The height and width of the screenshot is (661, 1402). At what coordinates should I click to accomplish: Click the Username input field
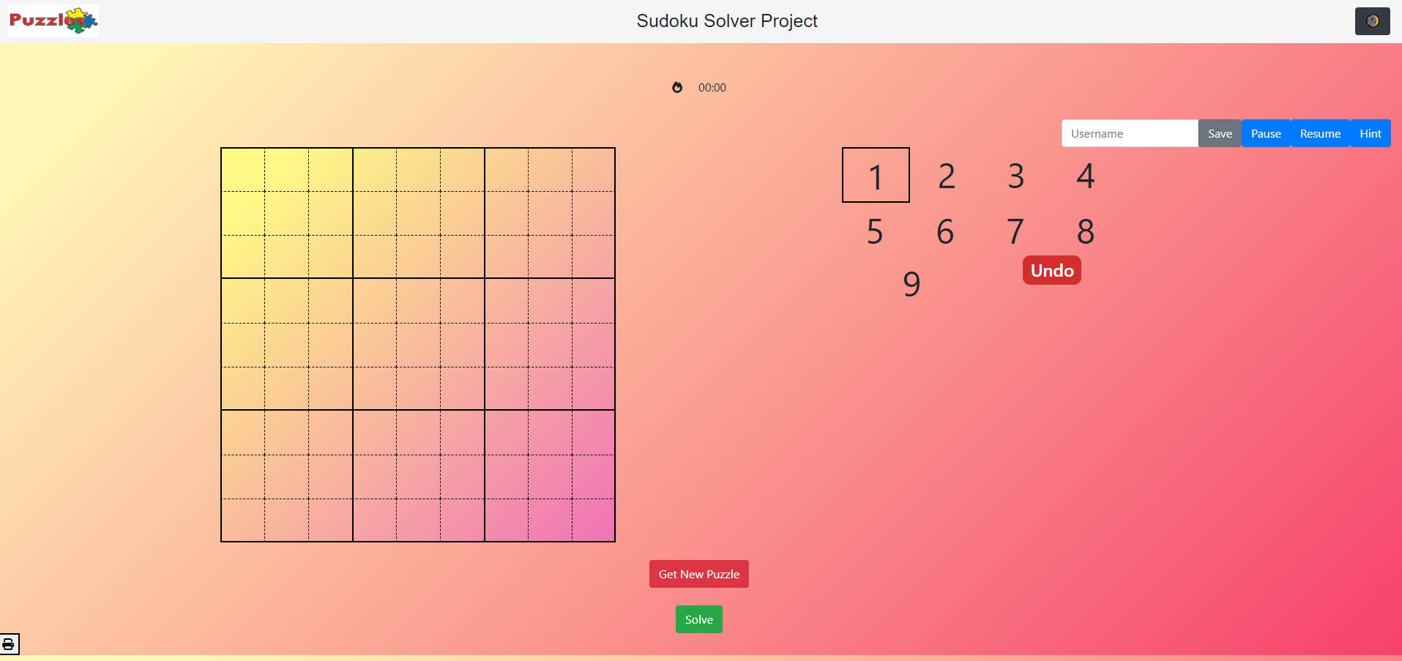pyautogui.click(x=1130, y=133)
